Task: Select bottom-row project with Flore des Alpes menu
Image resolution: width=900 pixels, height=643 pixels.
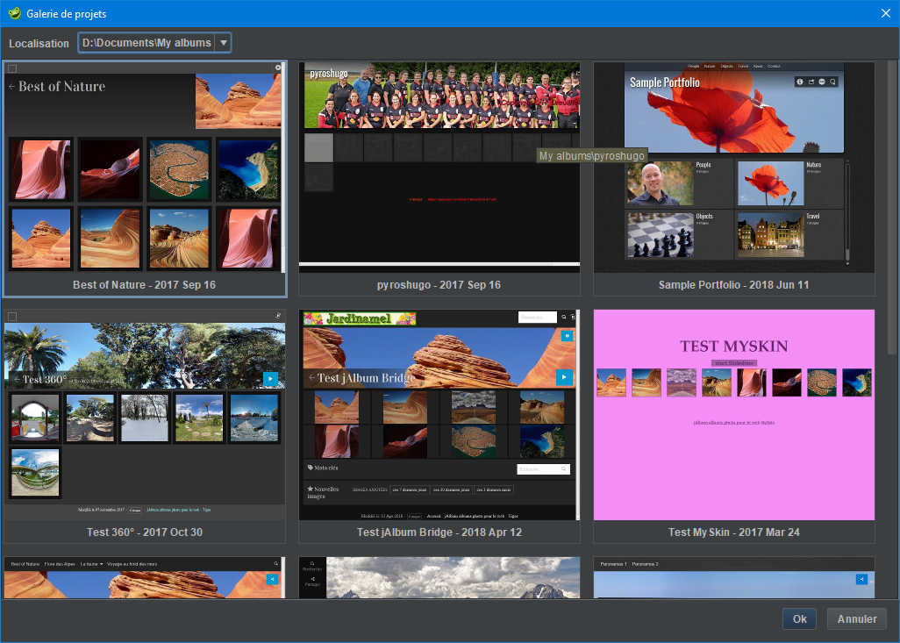Action: [x=145, y=577]
